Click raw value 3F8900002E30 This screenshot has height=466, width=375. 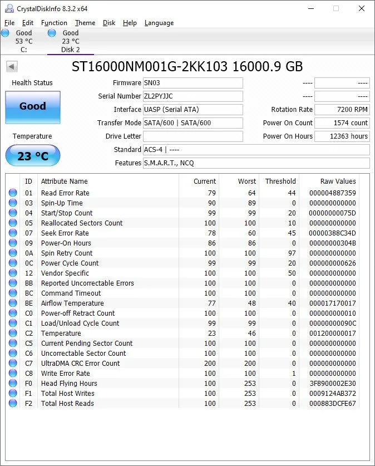[333, 384]
